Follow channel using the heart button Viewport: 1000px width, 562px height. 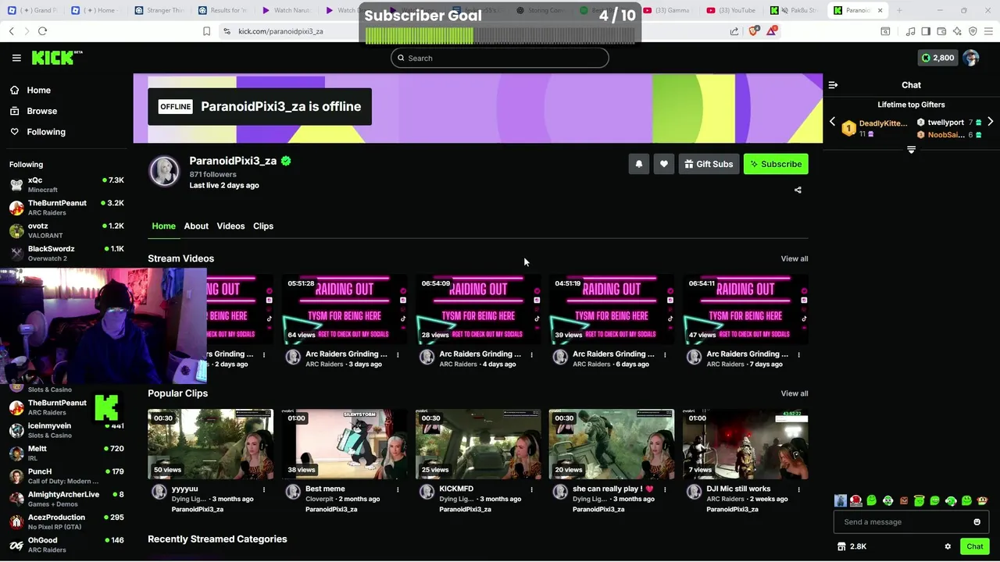[x=663, y=164]
